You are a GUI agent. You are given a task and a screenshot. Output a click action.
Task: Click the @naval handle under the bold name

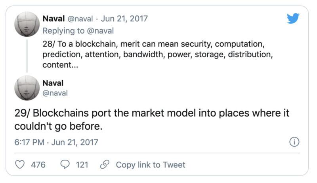[x=55, y=93]
